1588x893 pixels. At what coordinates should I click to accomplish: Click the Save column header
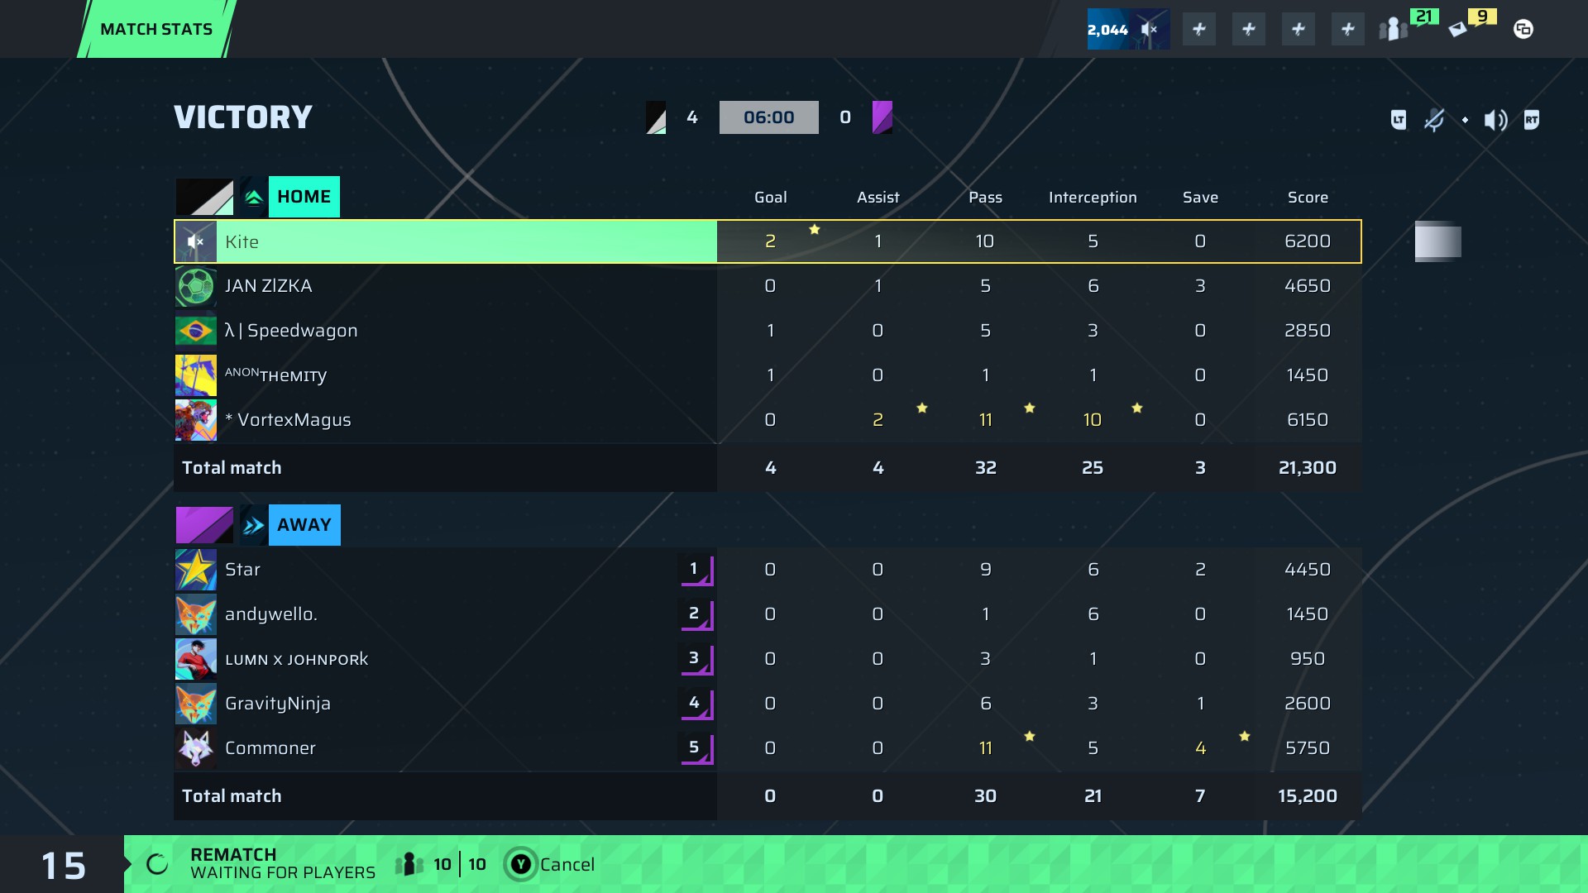click(x=1200, y=198)
